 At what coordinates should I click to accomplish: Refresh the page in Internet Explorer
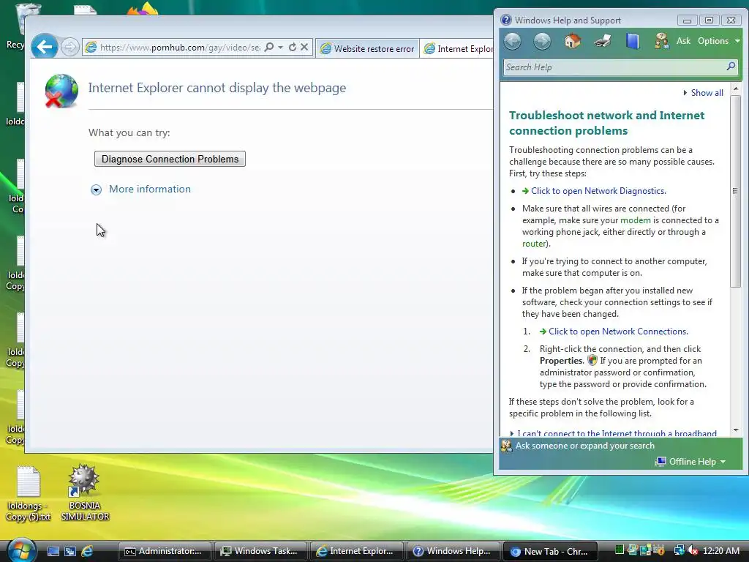tap(293, 47)
